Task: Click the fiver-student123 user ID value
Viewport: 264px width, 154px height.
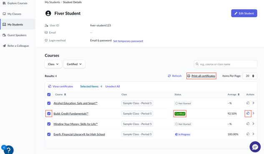Action: pyautogui.click(x=101, y=25)
